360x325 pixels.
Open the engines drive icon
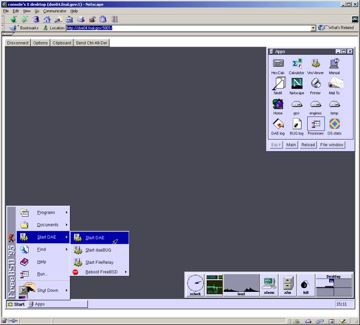point(316,107)
